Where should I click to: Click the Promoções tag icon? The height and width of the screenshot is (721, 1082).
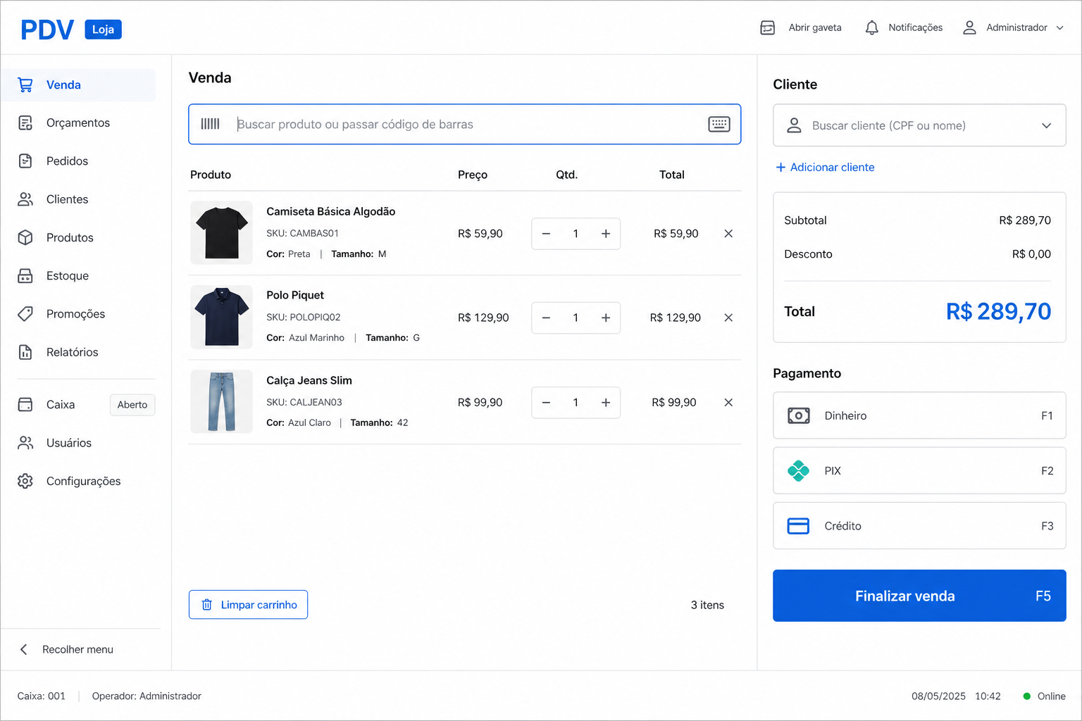(25, 314)
